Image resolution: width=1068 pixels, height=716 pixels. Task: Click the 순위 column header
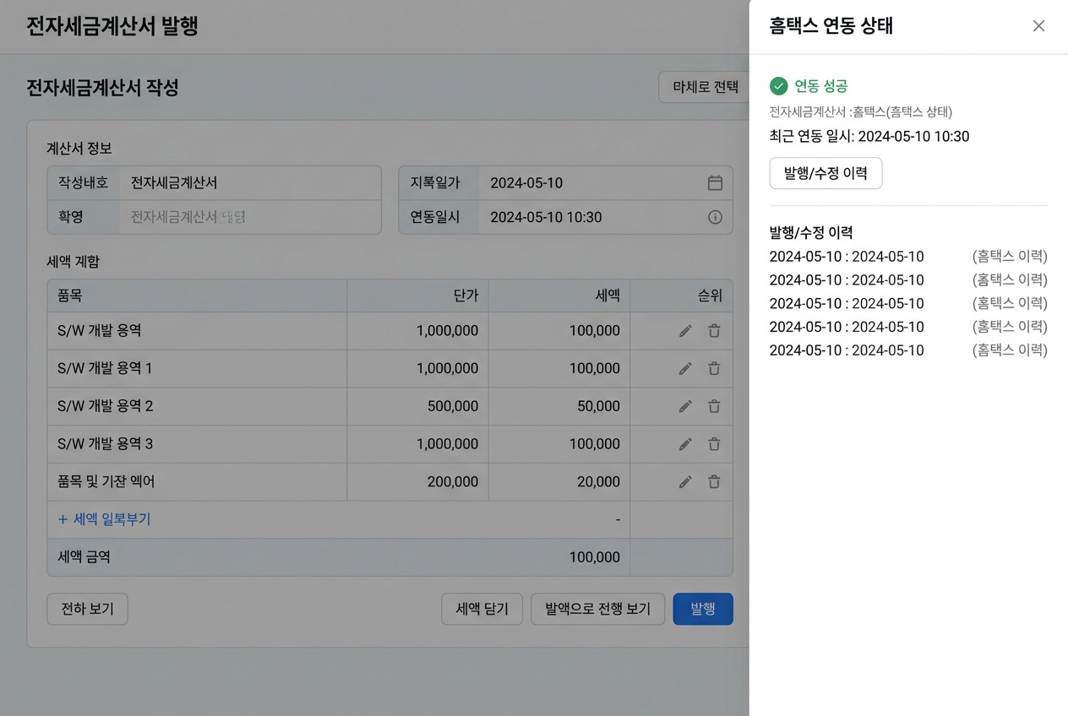(681, 296)
